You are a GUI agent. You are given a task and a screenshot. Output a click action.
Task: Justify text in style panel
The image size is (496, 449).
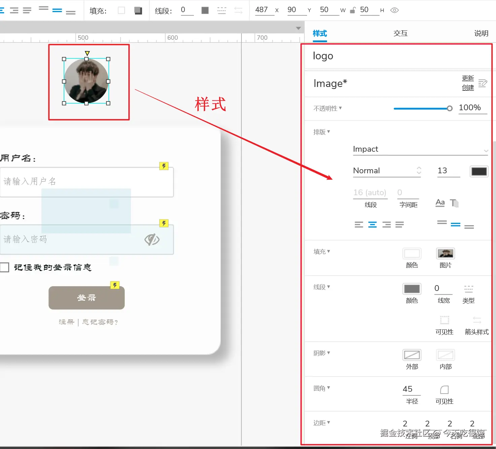pyautogui.click(x=400, y=224)
